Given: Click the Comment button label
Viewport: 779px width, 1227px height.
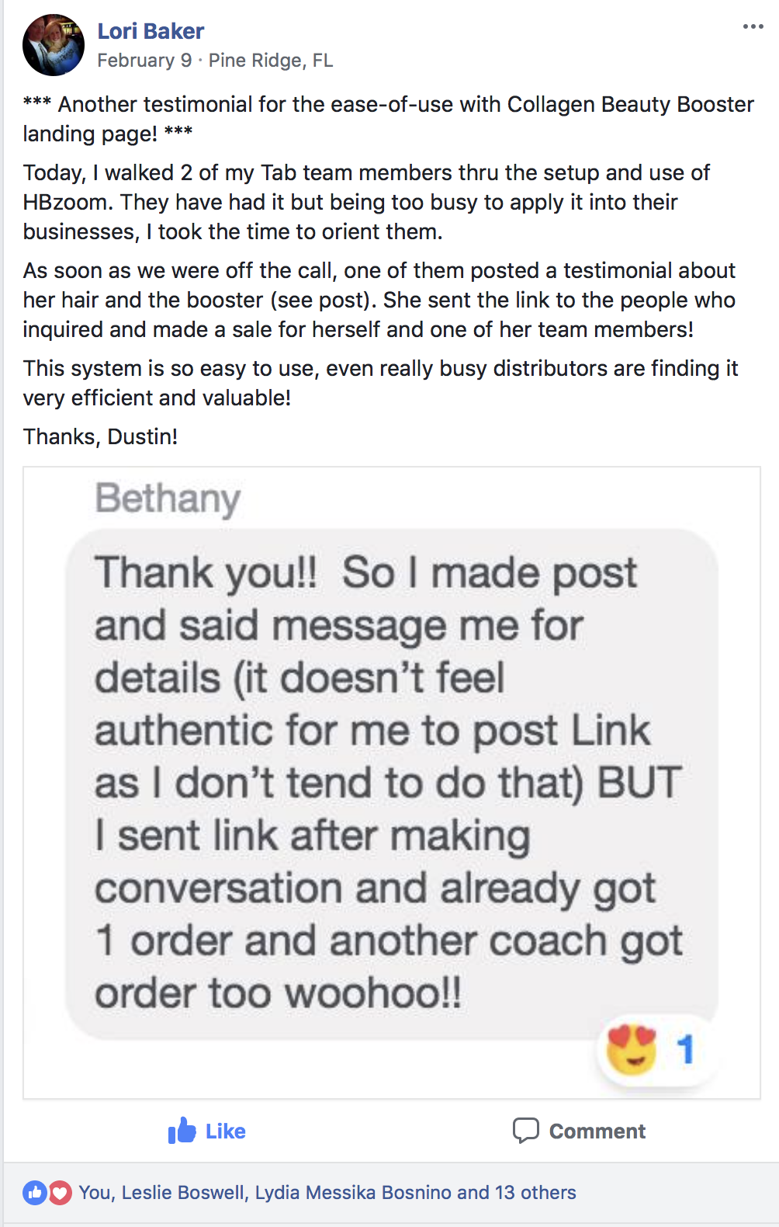Looking at the screenshot, I should tap(597, 1131).
